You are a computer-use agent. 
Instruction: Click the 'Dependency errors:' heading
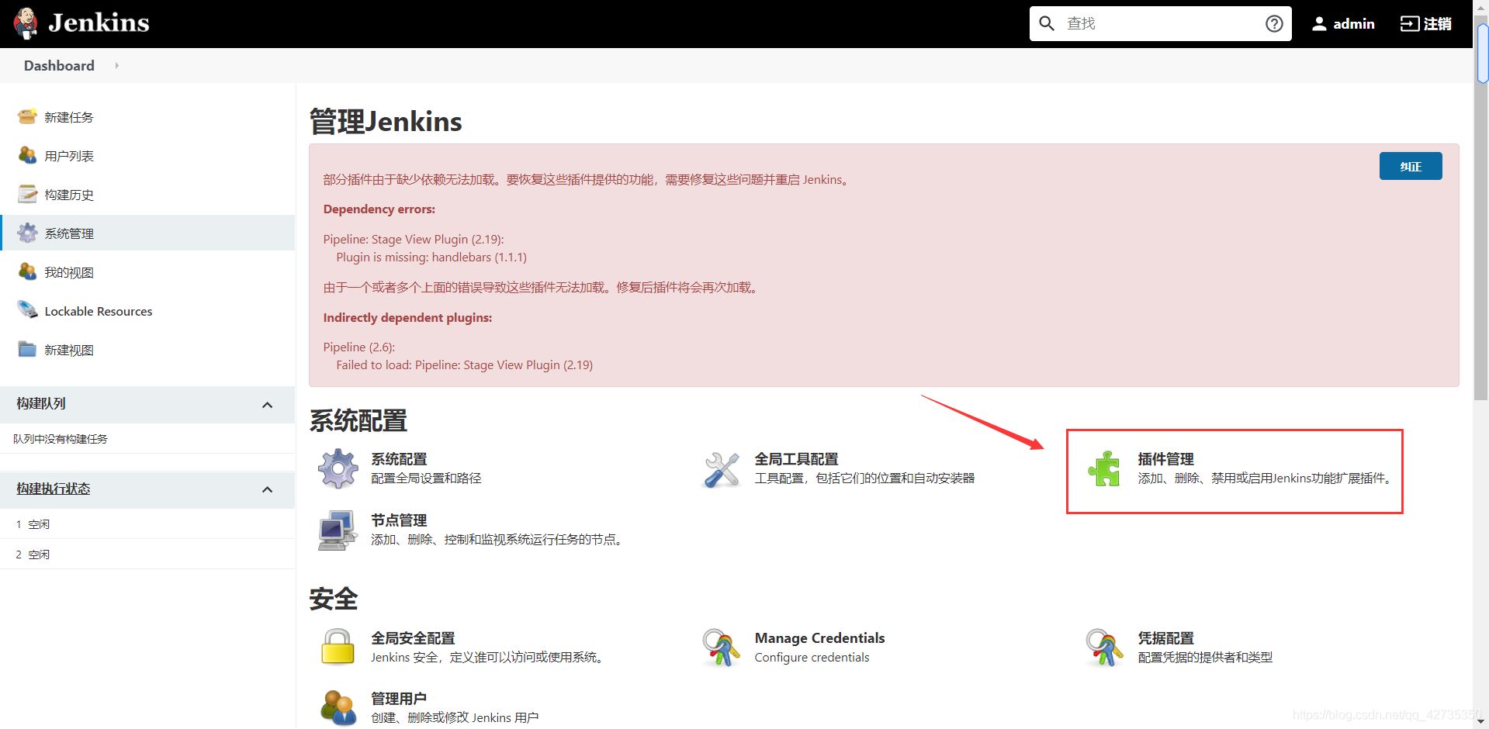coord(379,209)
